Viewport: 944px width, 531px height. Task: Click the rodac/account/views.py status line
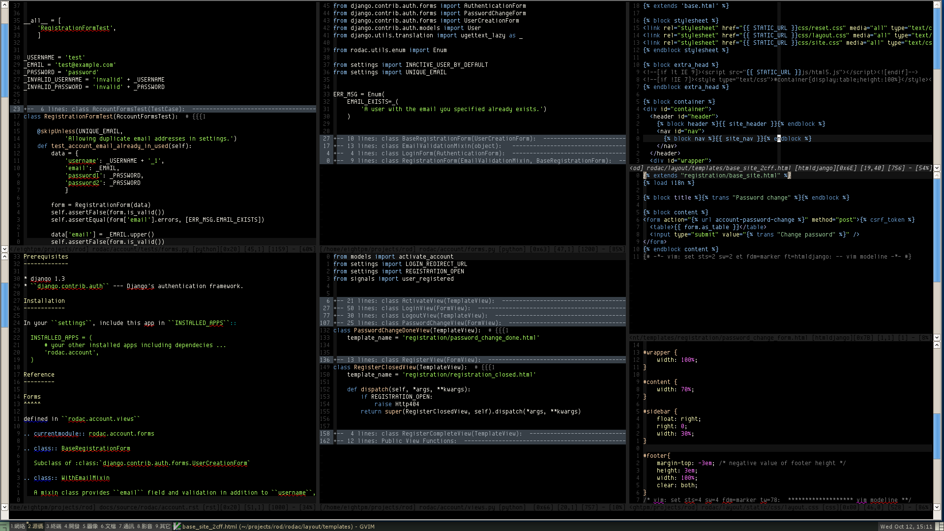coord(472,507)
